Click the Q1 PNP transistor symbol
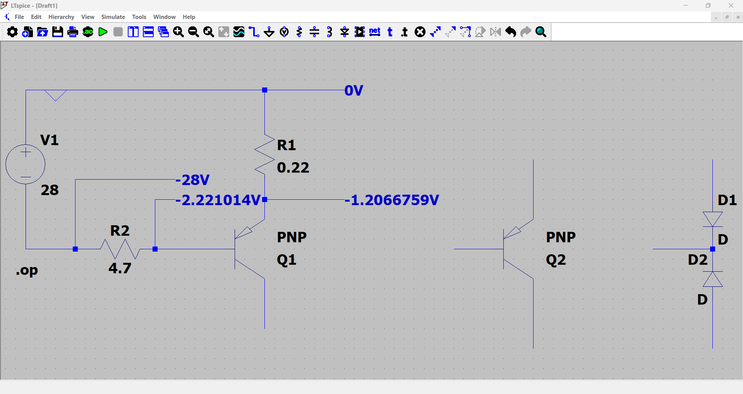743x394 pixels. [x=250, y=249]
